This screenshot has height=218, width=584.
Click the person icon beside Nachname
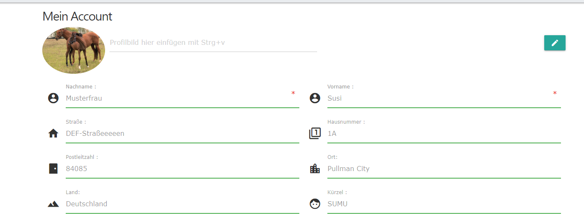[53, 98]
